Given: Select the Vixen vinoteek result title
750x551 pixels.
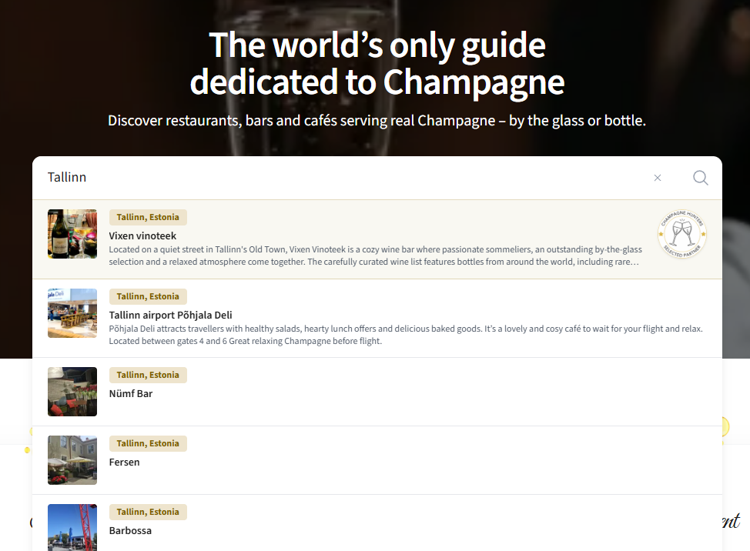Looking at the screenshot, I should click(142, 235).
